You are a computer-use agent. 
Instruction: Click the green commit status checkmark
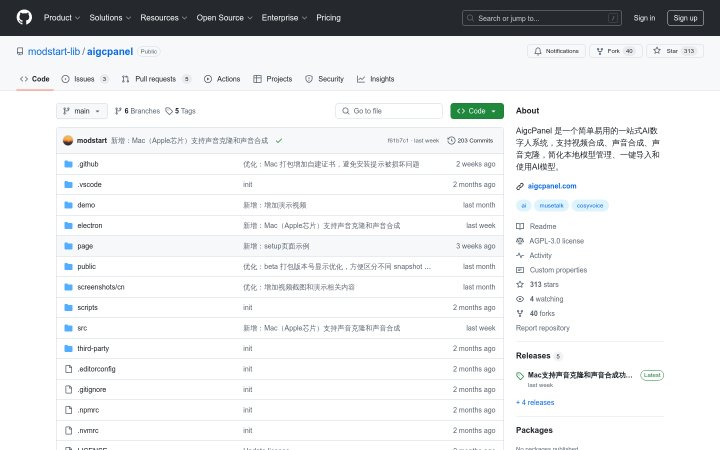point(279,140)
